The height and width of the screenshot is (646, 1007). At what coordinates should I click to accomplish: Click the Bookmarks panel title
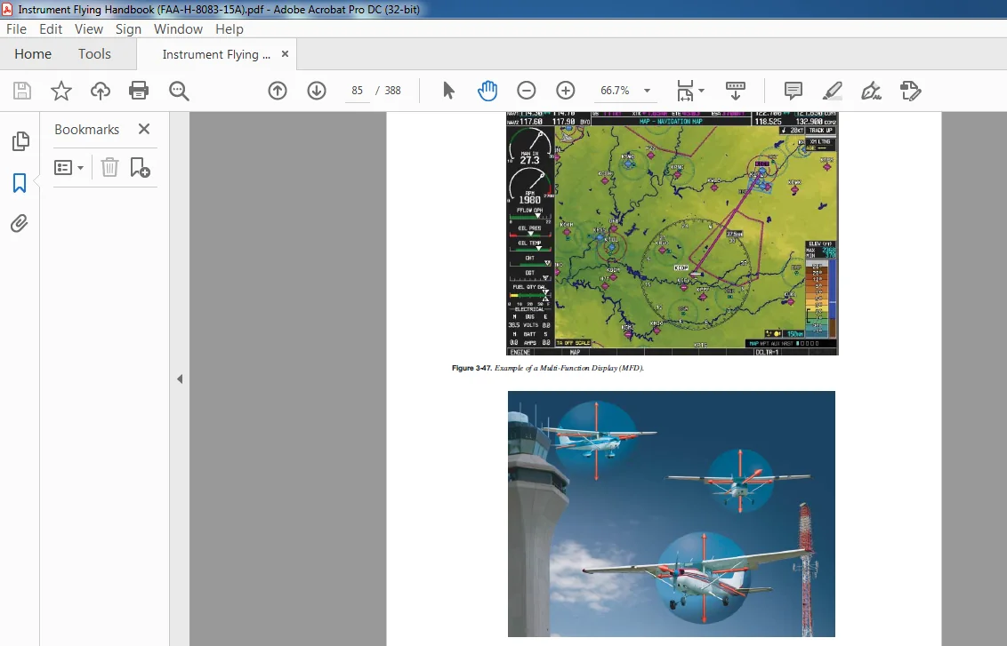point(86,129)
